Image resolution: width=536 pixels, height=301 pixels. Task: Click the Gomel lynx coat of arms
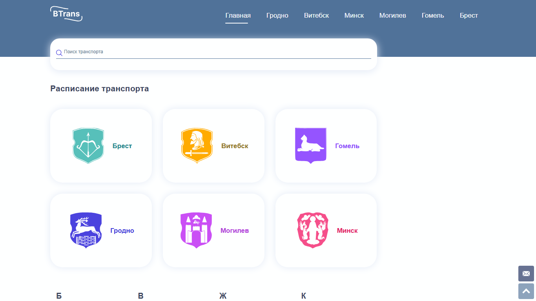(x=311, y=145)
